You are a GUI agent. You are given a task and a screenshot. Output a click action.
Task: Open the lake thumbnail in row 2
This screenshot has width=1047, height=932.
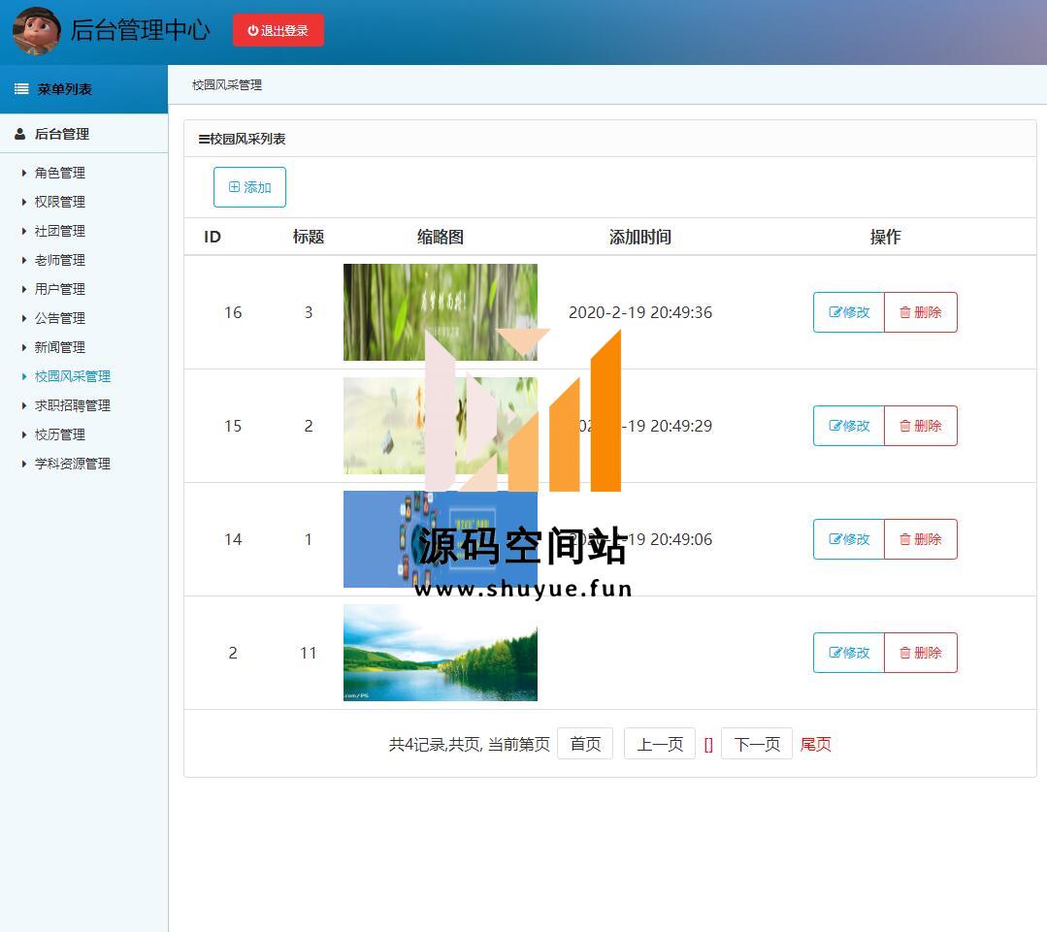point(440,653)
